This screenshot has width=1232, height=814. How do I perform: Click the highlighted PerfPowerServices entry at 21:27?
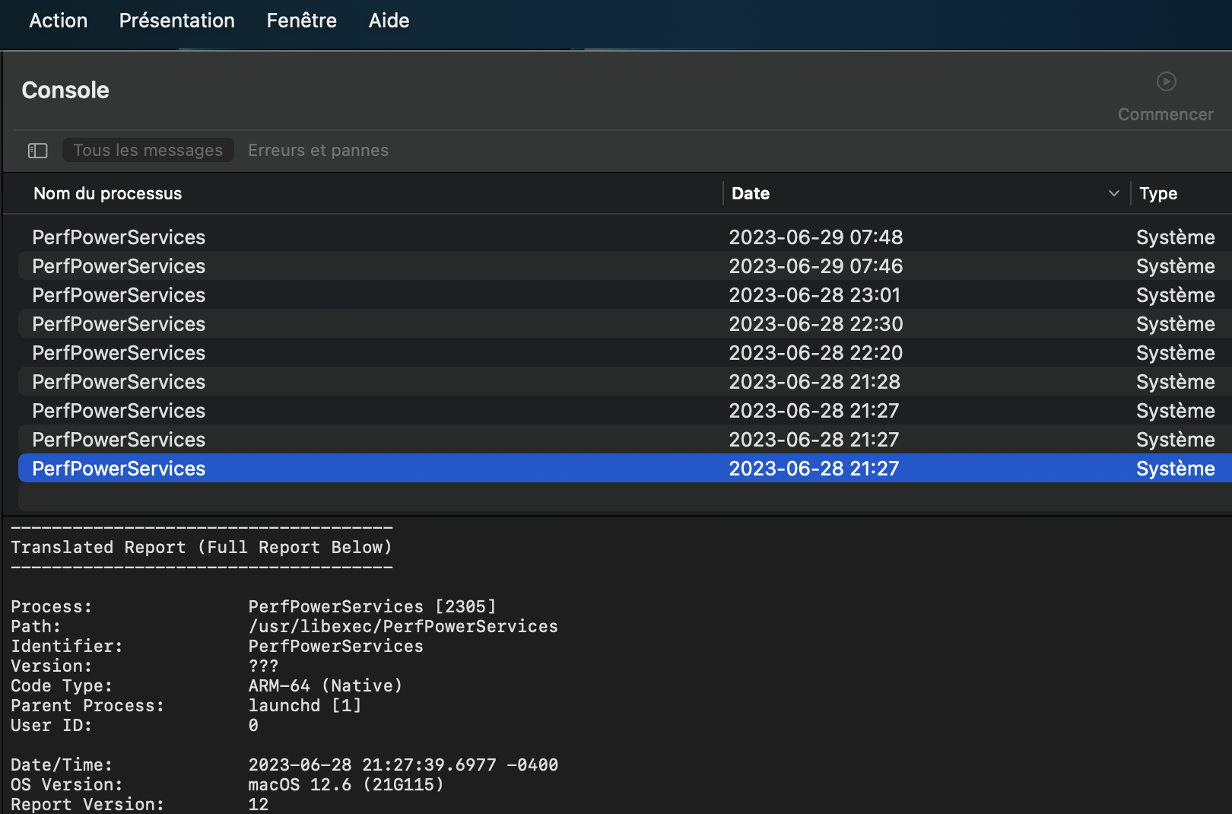tap(625, 469)
